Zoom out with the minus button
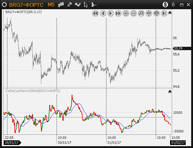Viewport: 193px width, 148px height. tap(133, 13)
